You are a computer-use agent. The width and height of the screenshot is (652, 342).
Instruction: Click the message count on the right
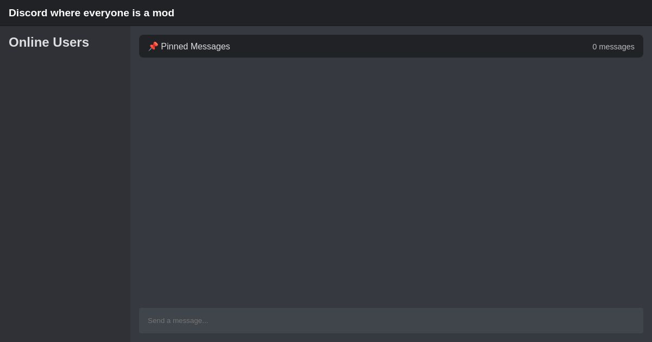(613, 47)
